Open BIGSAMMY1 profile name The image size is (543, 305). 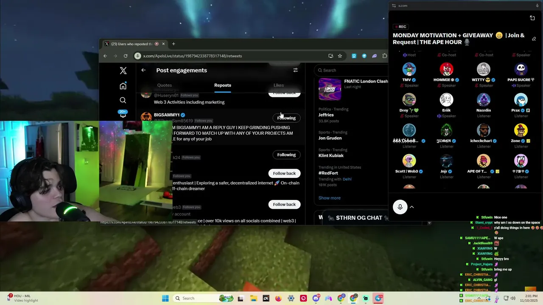(167, 115)
